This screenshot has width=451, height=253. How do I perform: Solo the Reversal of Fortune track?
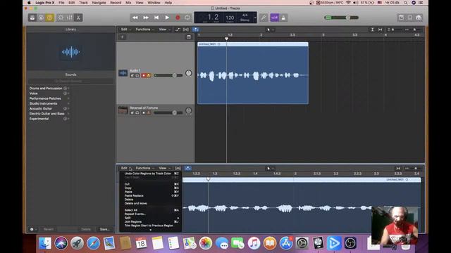coord(137,113)
